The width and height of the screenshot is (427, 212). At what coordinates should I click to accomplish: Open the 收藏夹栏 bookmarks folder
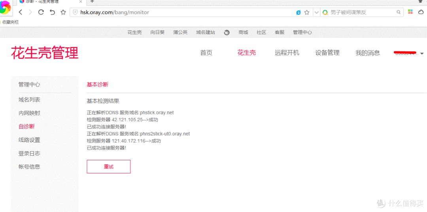pos(10,22)
